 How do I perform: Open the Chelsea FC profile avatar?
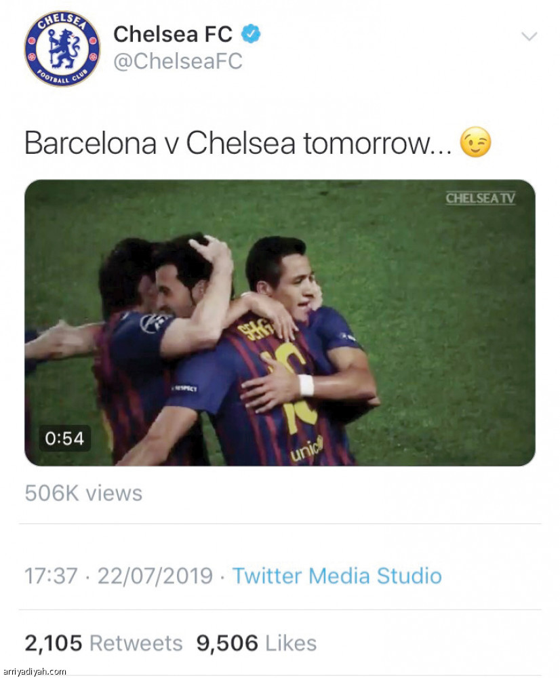coord(62,48)
